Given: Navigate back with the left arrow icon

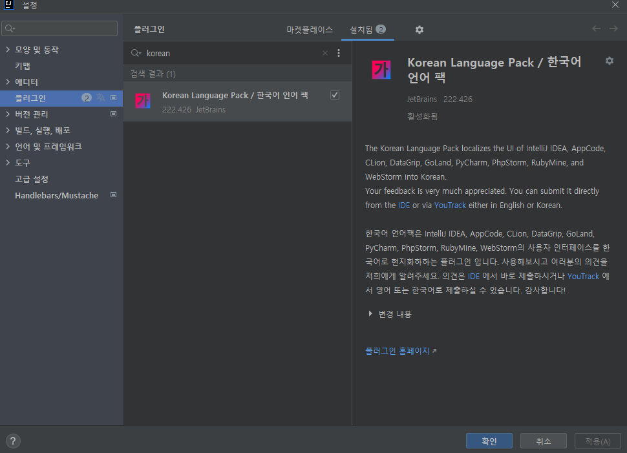Looking at the screenshot, I should coord(596,28).
